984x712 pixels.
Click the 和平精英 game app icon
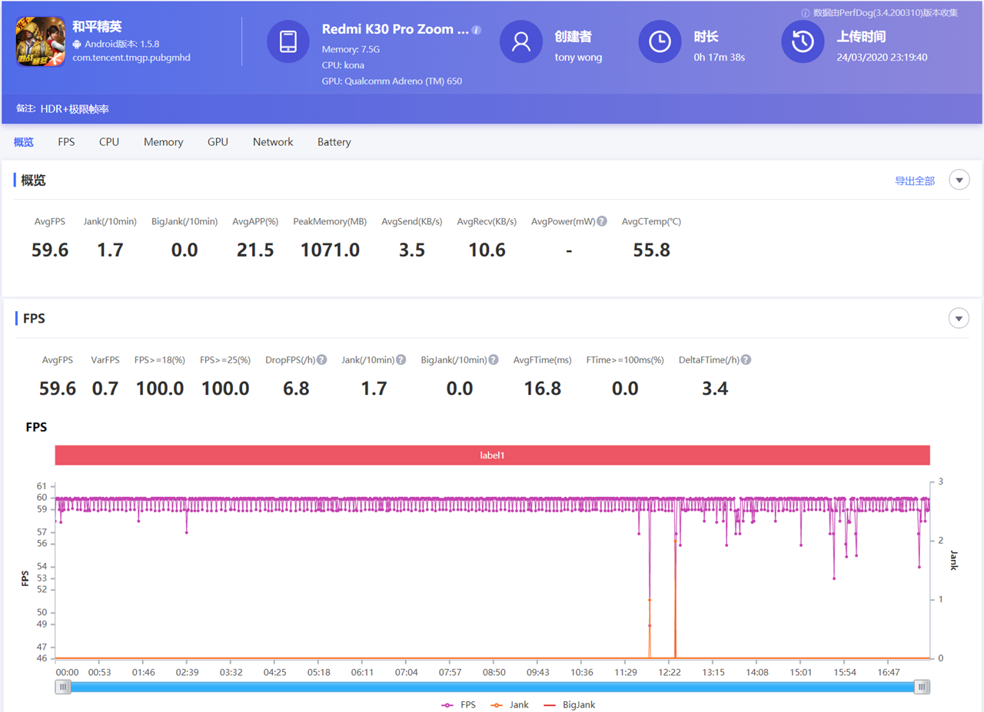[x=40, y=41]
